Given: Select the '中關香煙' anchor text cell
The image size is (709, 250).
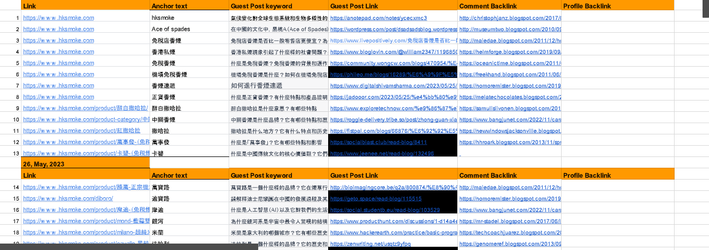Looking at the screenshot, I should point(189,119).
